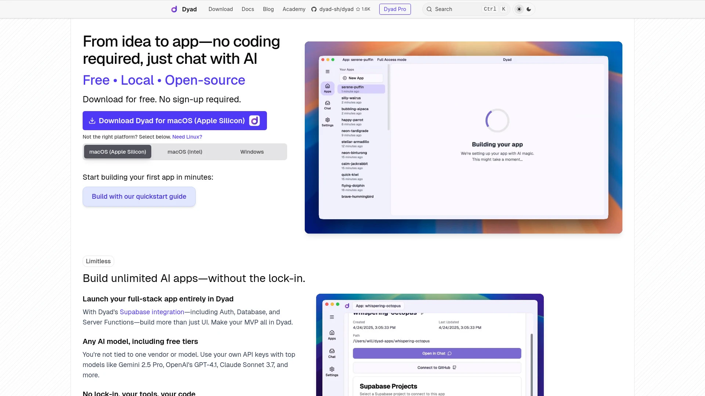
Task: Select the Windows platform option
Action: coord(252,151)
